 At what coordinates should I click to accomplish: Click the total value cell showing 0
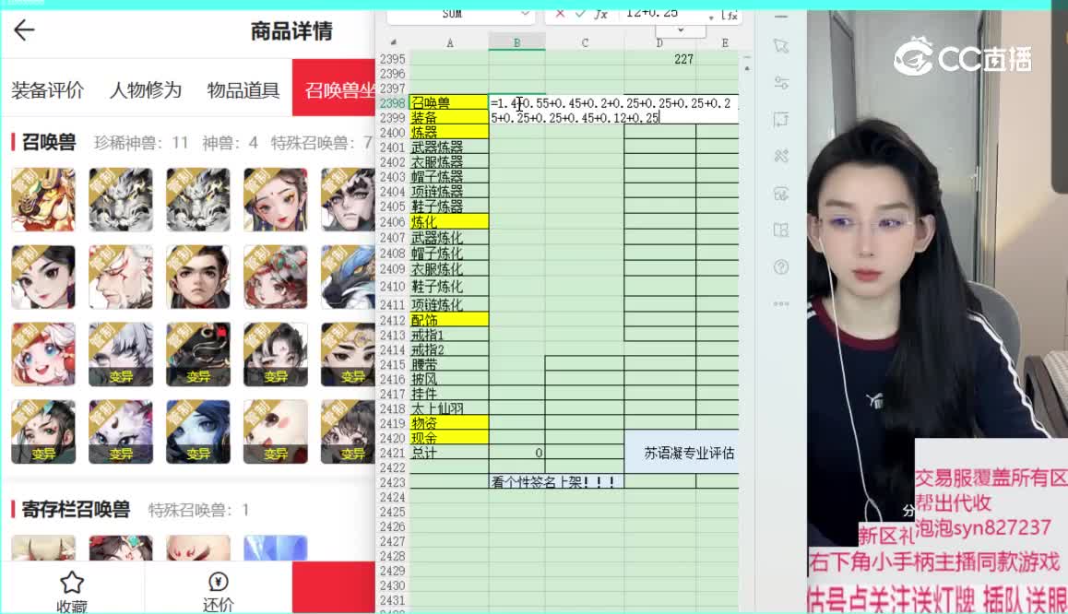click(x=517, y=453)
